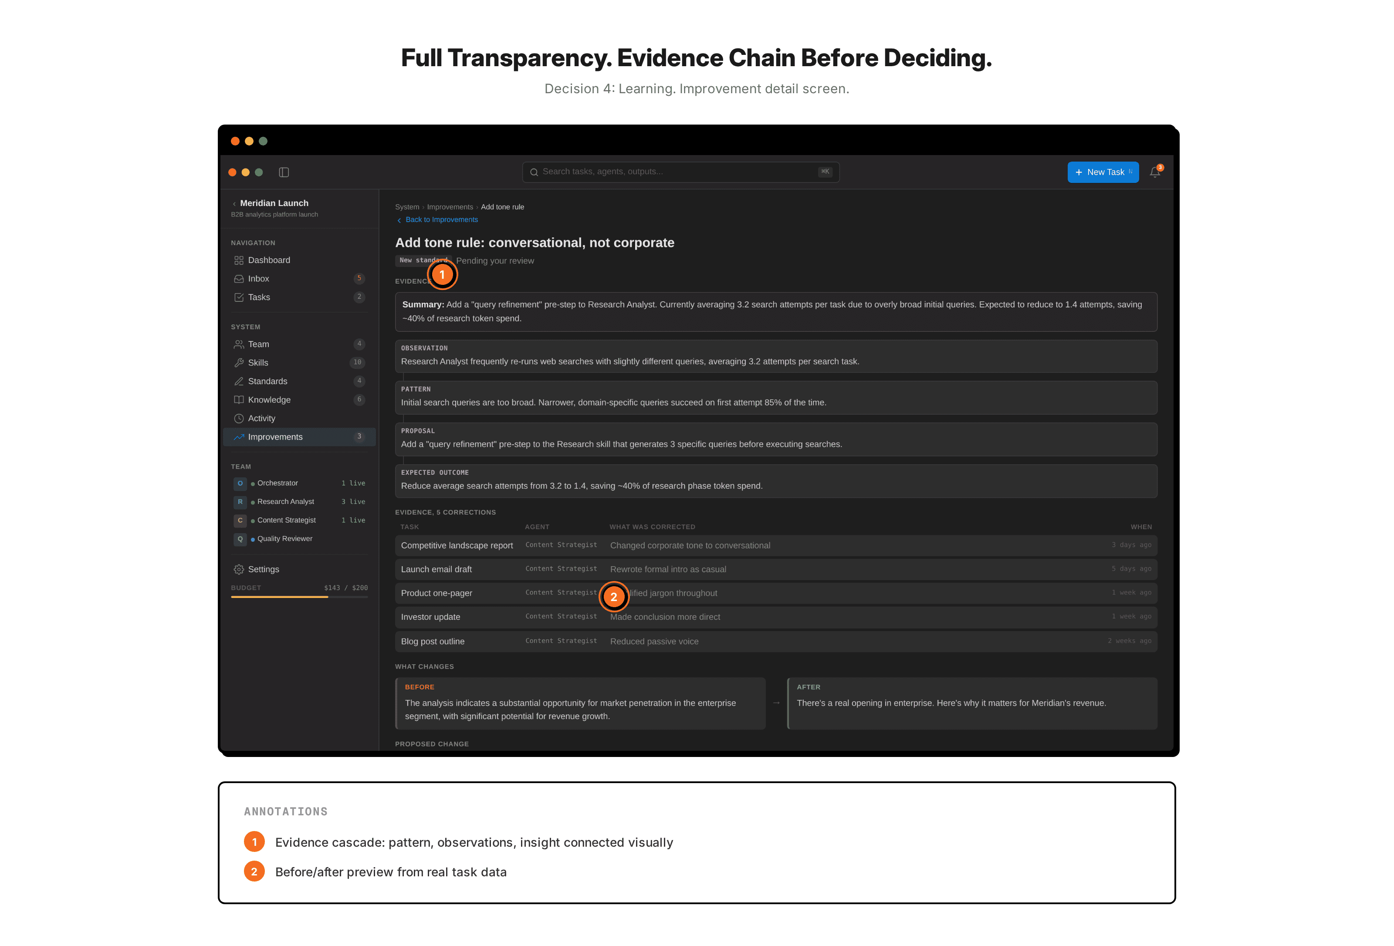This screenshot has width=1394, height=946.
Task: Click the Research Analyst R avatar
Action: [240, 502]
